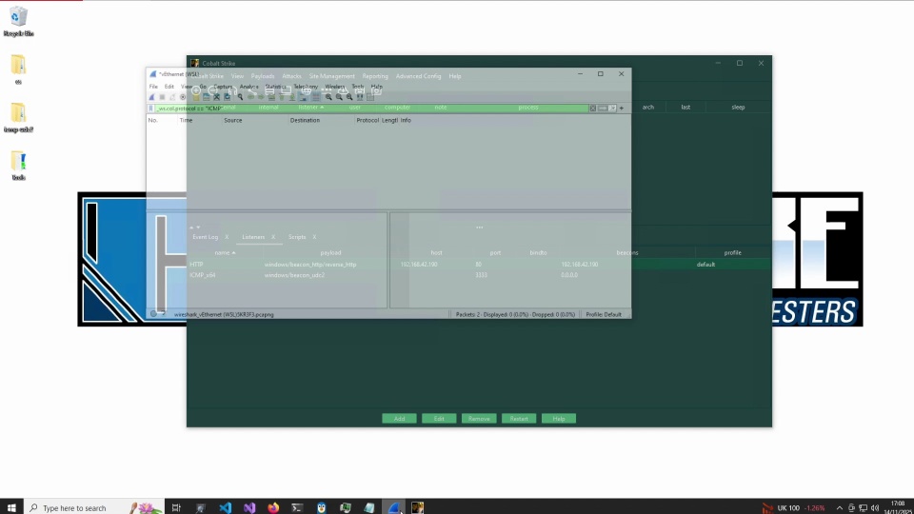Go back in Wireshark packet history

(250, 97)
